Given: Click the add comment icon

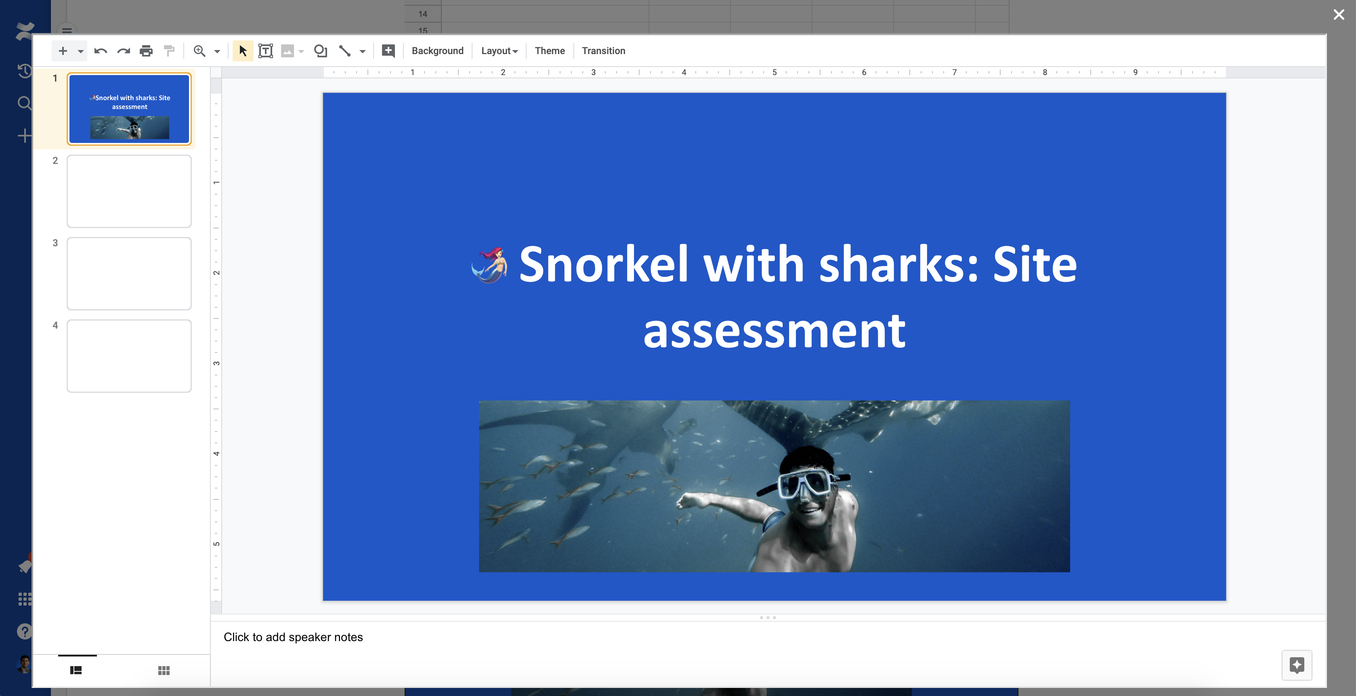Looking at the screenshot, I should tap(388, 51).
